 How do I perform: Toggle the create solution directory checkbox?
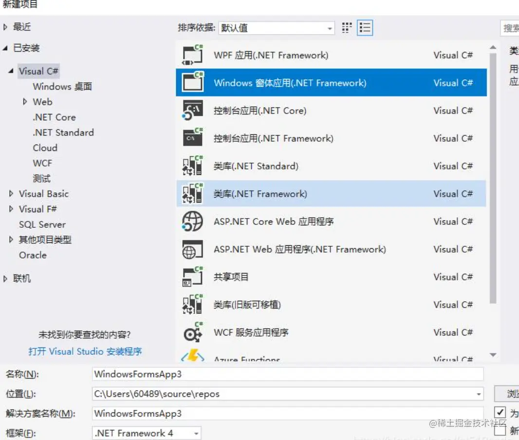[500, 413]
